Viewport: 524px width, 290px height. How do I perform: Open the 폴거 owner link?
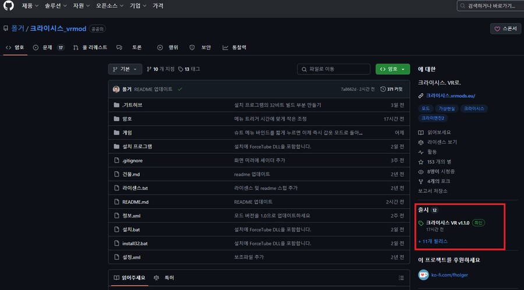coord(18,29)
